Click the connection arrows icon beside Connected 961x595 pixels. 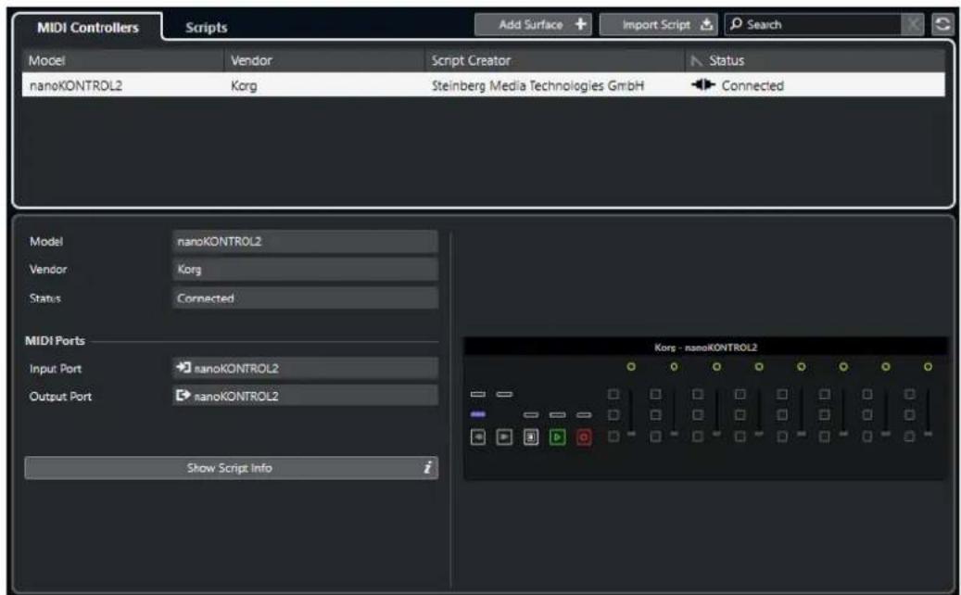703,84
